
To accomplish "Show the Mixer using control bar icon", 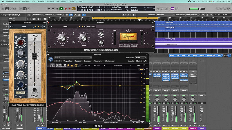I will click(x=25, y=9).
